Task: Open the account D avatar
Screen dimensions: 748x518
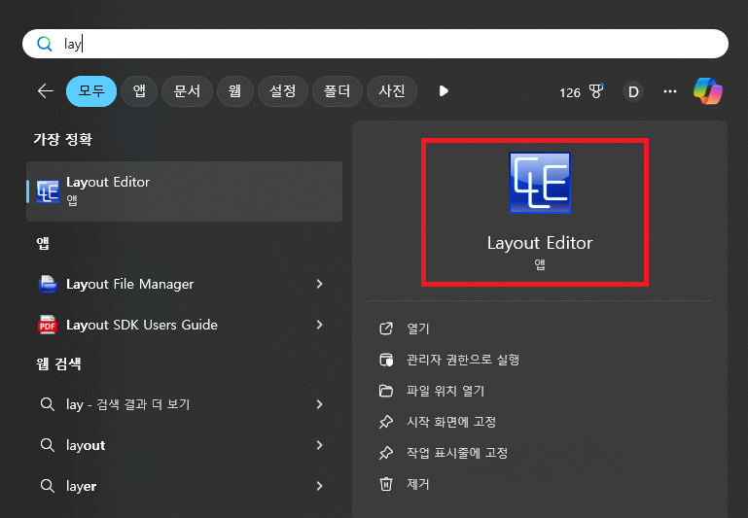Action: (x=633, y=91)
